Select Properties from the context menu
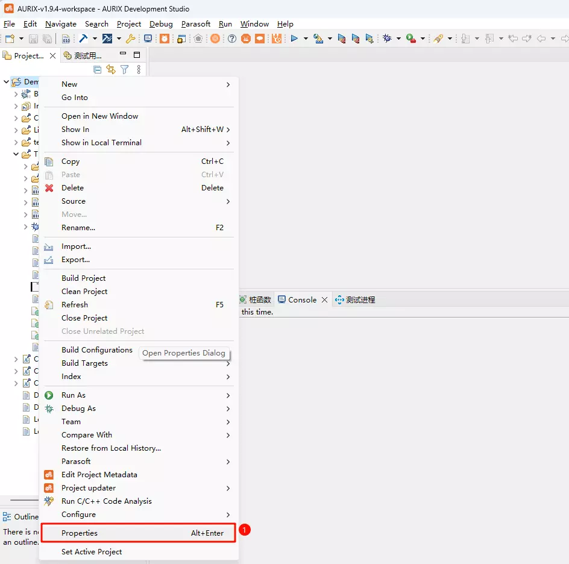This screenshot has width=569, height=564. [x=80, y=533]
